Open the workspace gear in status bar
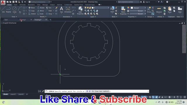The height and width of the screenshot is (105, 187). coord(169,97)
